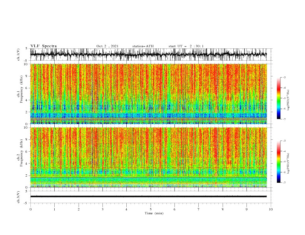
Task: Click the "-7" label on ch.2 colorbar
Action: pos(284,183)
